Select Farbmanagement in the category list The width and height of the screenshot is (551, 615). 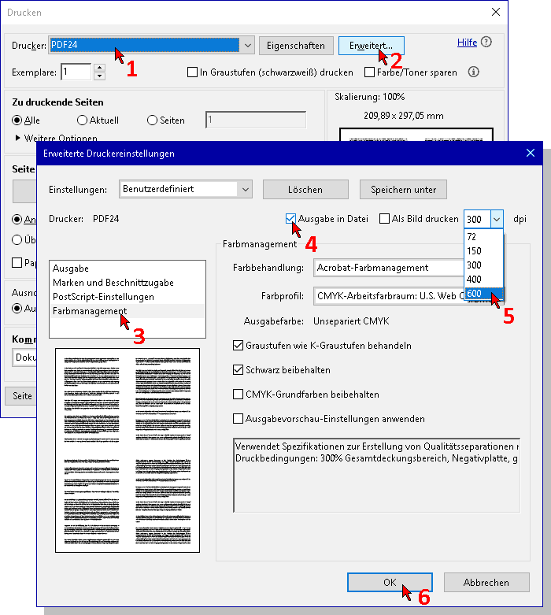tap(89, 311)
